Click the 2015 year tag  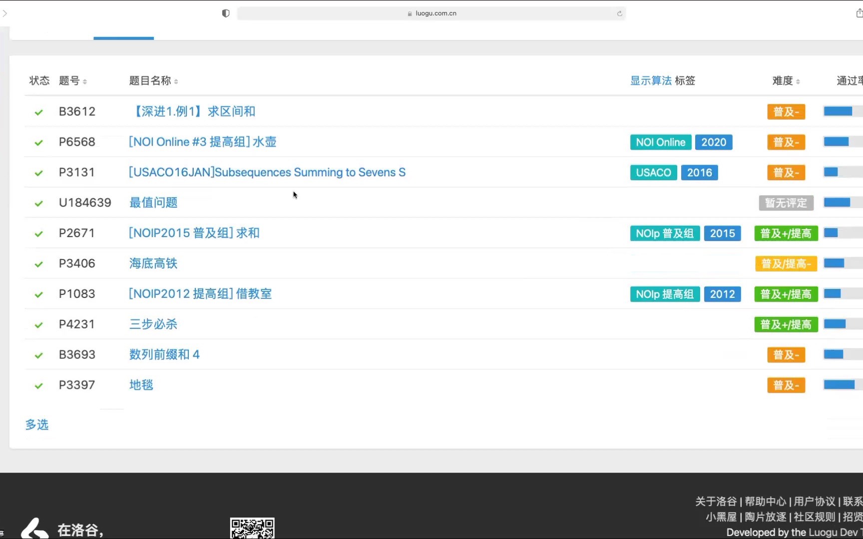pos(723,234)
